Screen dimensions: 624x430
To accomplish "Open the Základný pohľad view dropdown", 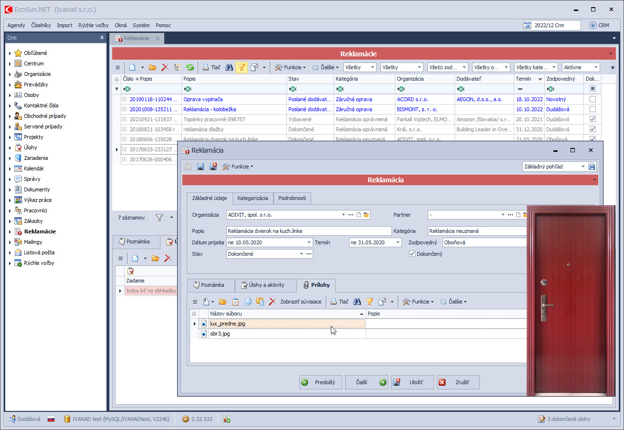I will (x=583, y=167).
